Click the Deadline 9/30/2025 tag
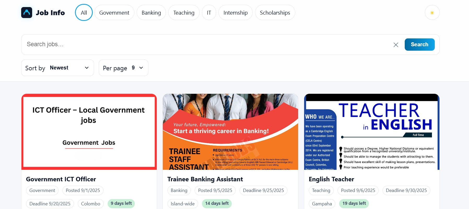This screenshot has width=469, height=209. [x=406, y=190]
